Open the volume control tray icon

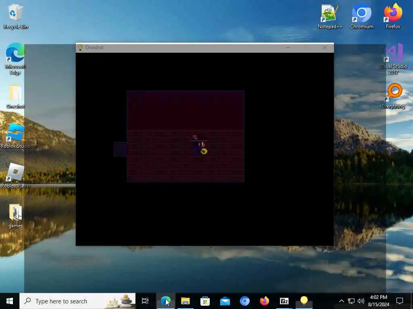pos(361,301)
